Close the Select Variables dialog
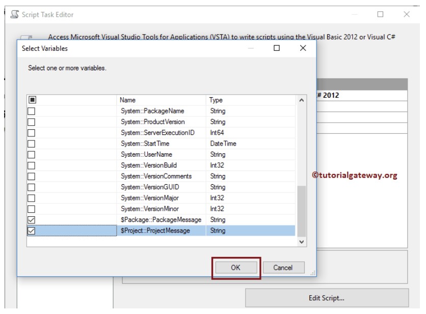The image size is (426, 314). click(x=303, y=48)
